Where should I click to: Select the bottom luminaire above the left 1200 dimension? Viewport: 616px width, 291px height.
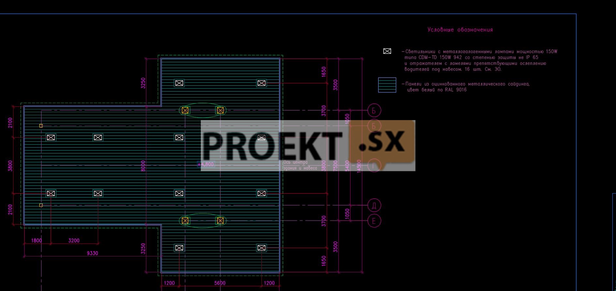coord(179,248)
